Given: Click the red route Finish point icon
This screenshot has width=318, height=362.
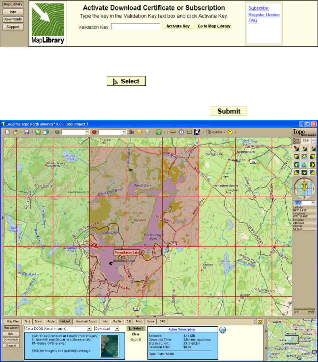Looking at the screenshot, I should pyautogui.click(x=94, y=132).
